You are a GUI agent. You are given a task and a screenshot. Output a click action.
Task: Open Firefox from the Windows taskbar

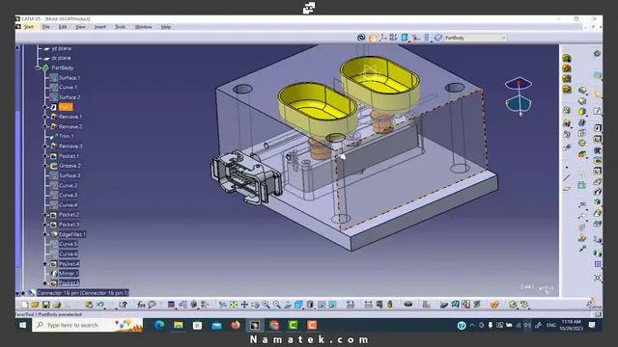click(236, 325)
